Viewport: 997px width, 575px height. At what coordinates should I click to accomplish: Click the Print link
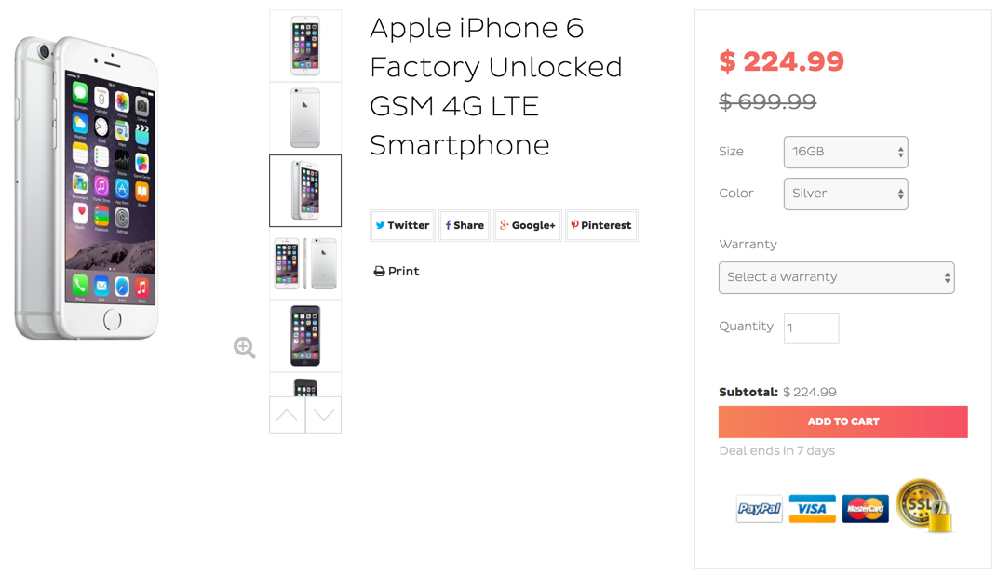(397, 272)
